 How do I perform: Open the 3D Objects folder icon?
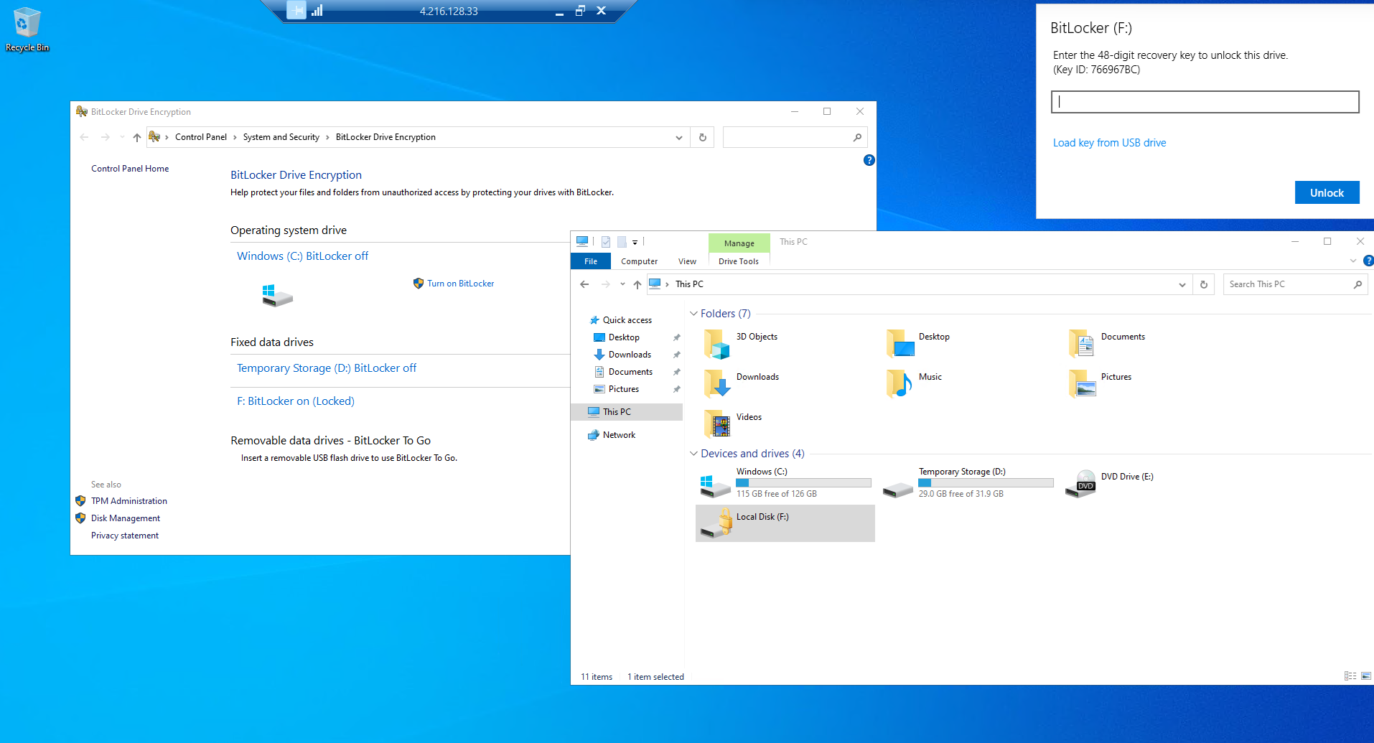[716, 344]
